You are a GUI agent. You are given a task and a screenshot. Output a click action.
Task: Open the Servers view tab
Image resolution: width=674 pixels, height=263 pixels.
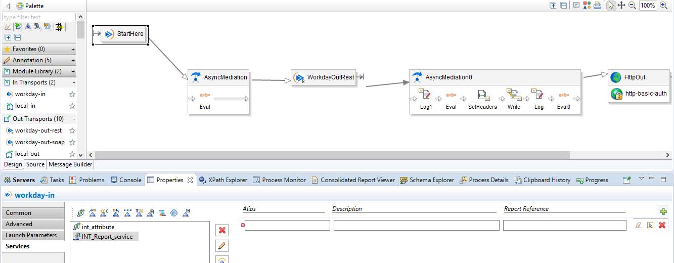19,180
